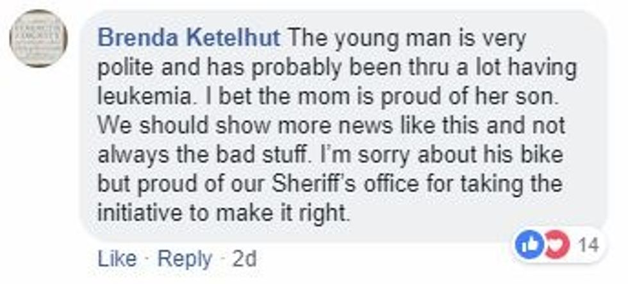Click the word "polite" in the comment
The image size is (628, 284).
point(123,67)
